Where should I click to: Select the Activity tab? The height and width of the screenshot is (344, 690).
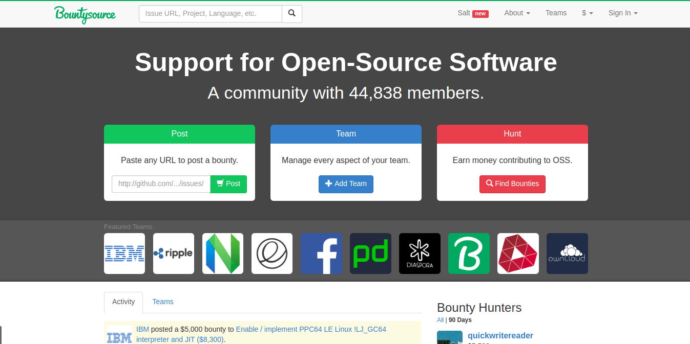(x=123, y=302)
